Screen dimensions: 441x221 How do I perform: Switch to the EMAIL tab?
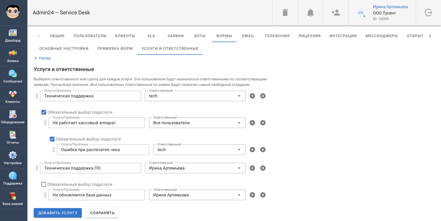248,36
